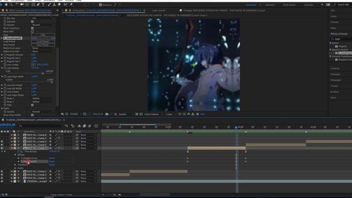The height and width of the screenshot is (198, 352).
Task: Switch to the Small Screen workspace
Action: (x=289, y=5)
